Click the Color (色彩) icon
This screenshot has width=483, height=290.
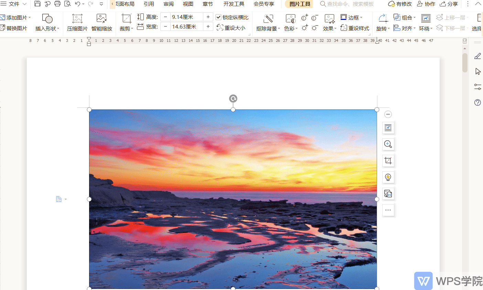coord(291,19)
